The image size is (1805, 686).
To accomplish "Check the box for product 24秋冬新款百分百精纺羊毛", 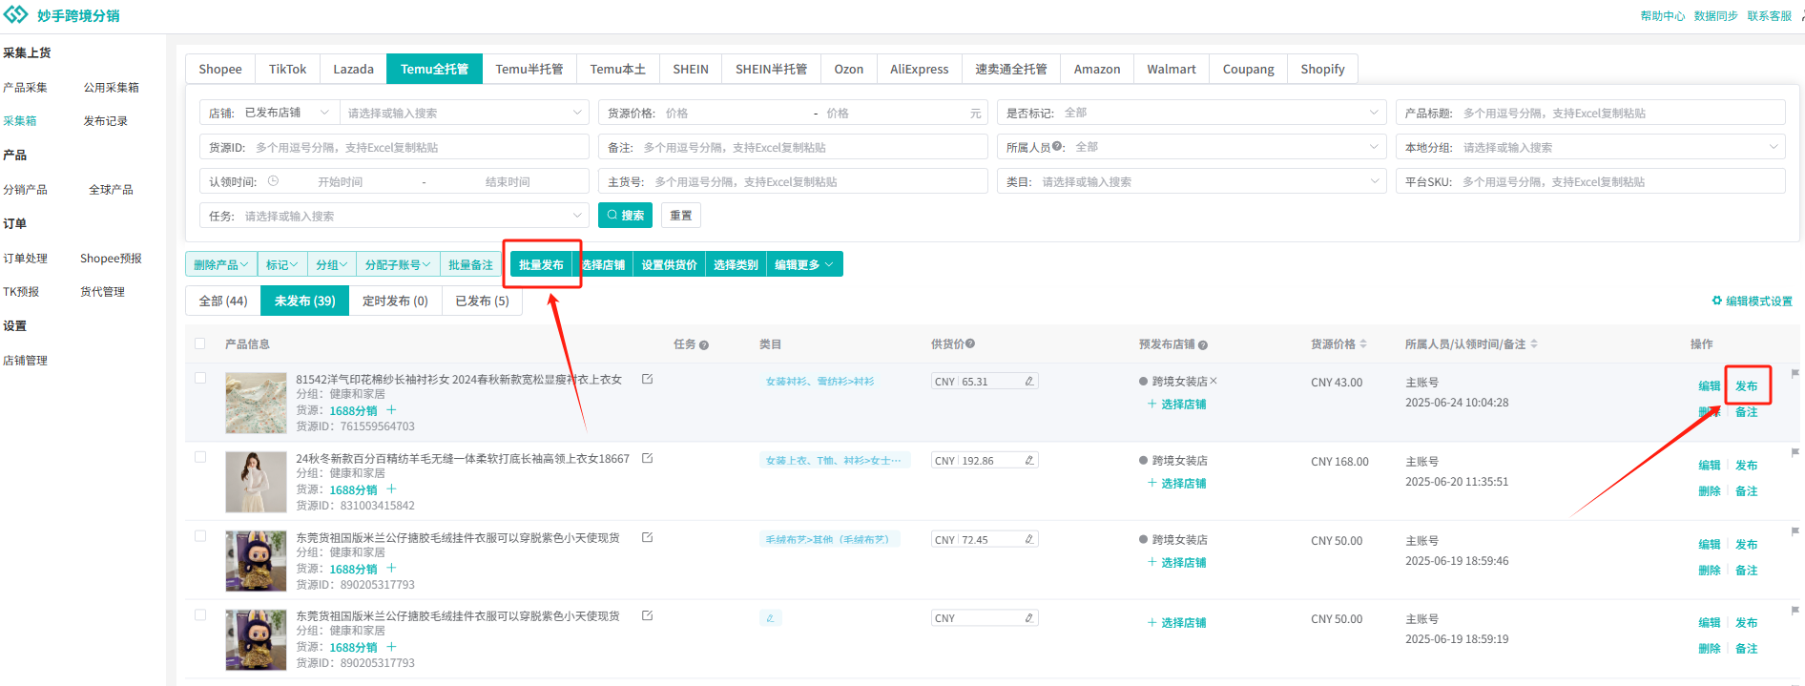I will pos(200,457).
